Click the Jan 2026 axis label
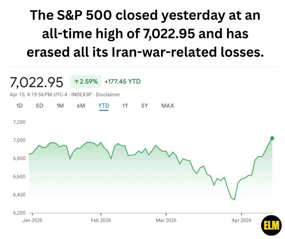The width and height of the screenshot is (285, 239). pyautogui.click(x=32, y=220)
